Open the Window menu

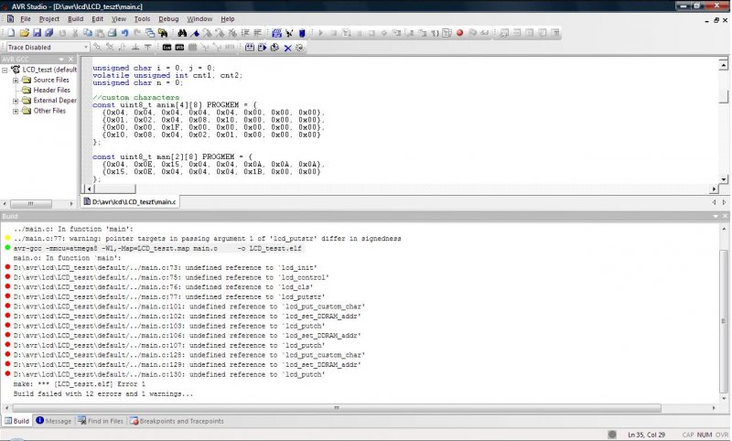pyautogui.click(x=199, y=19)
